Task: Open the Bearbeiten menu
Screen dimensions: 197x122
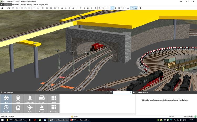Action: [16, 5]
